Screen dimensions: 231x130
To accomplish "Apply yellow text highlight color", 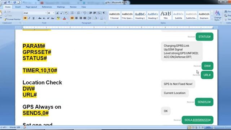I will click(x=58, y=18).
